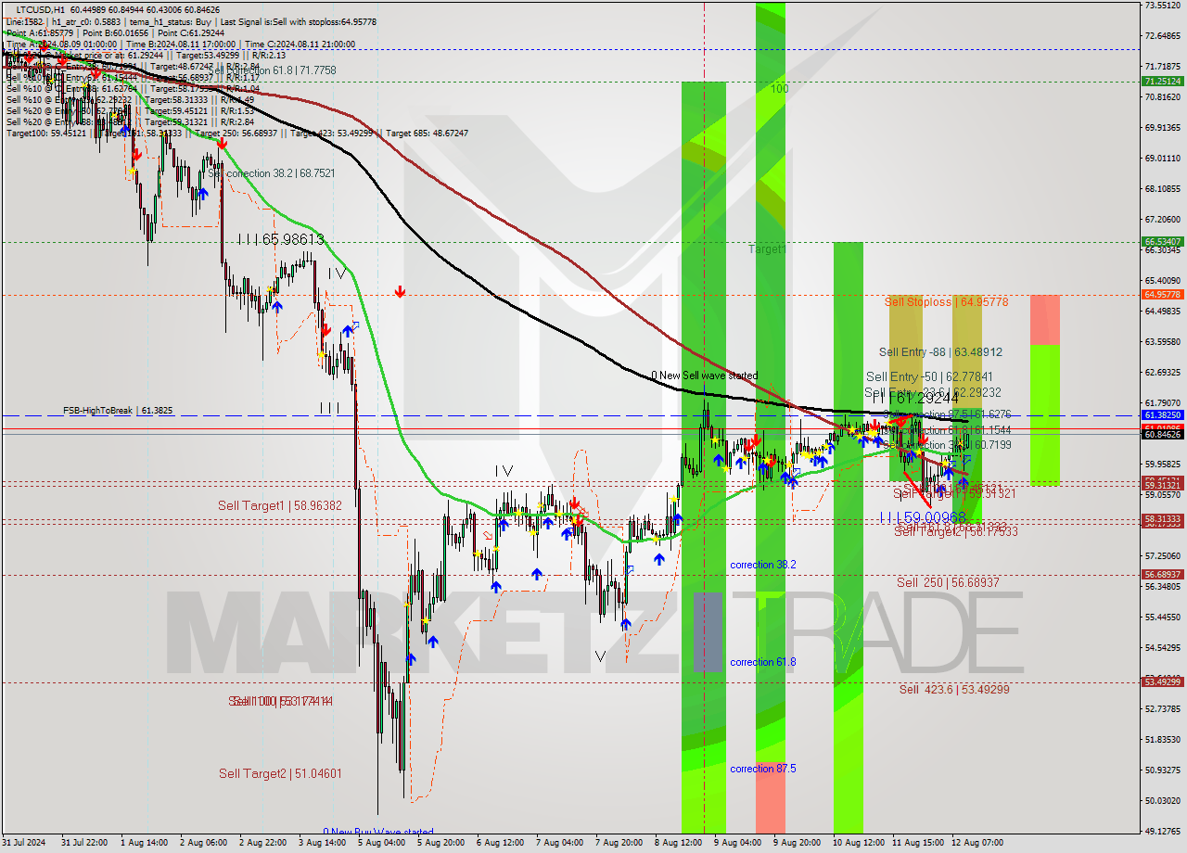Click the salmon red stoploss zone rectangle
The image size is (1187, 853).
point(1045,320)
